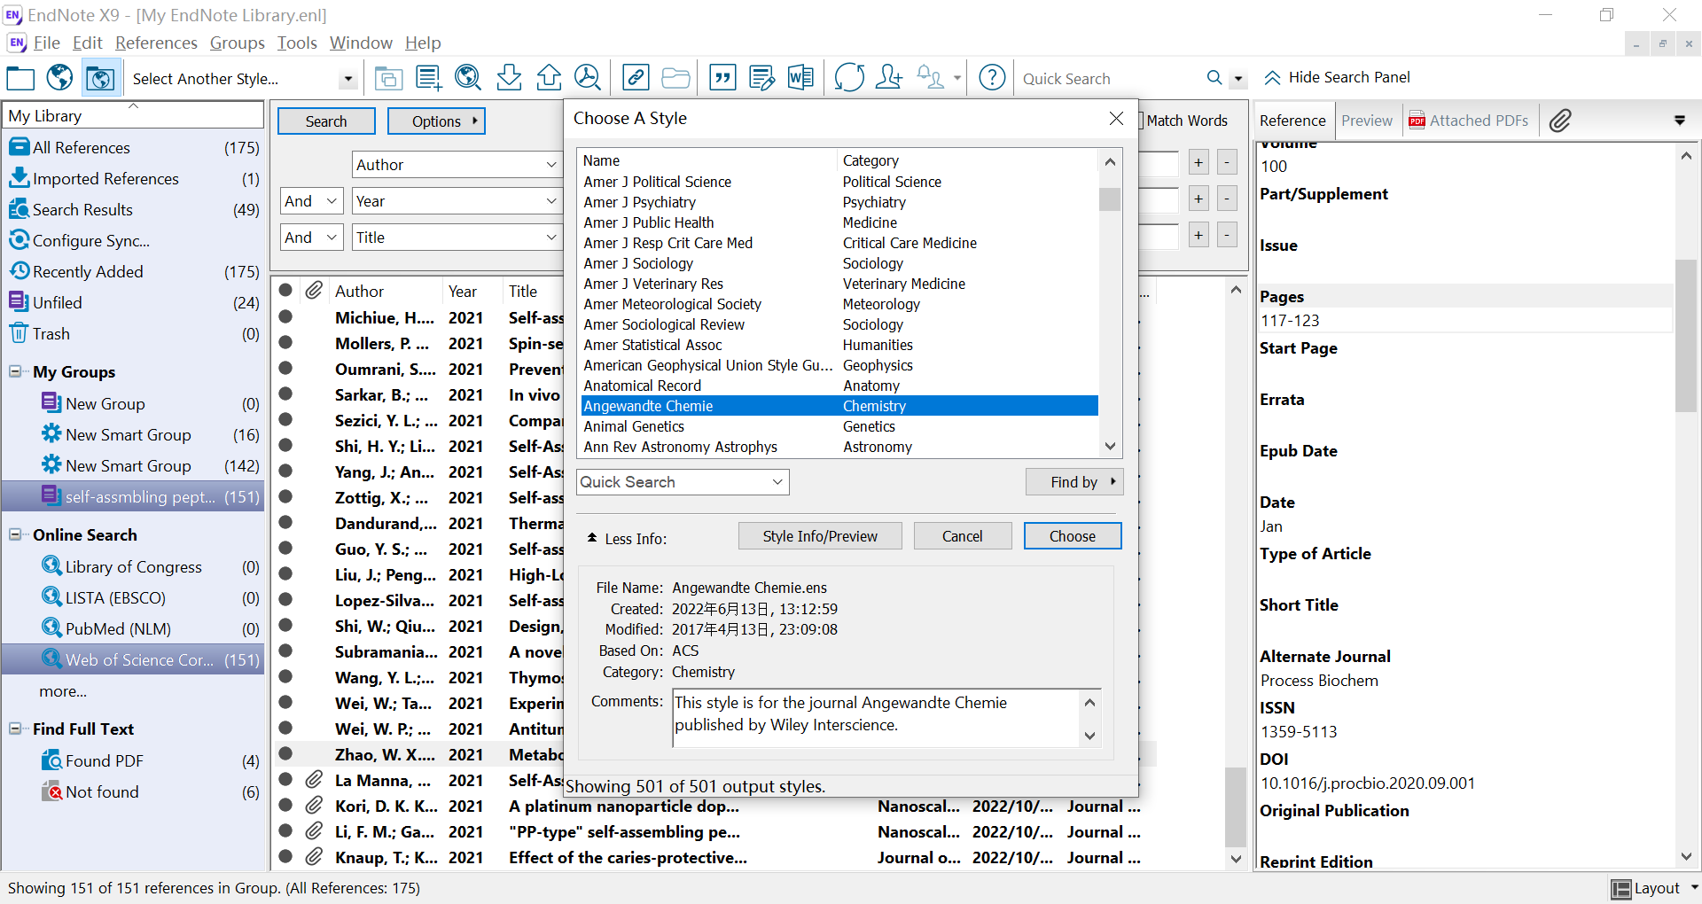Click the Quick Search input field

(1108, 79)
